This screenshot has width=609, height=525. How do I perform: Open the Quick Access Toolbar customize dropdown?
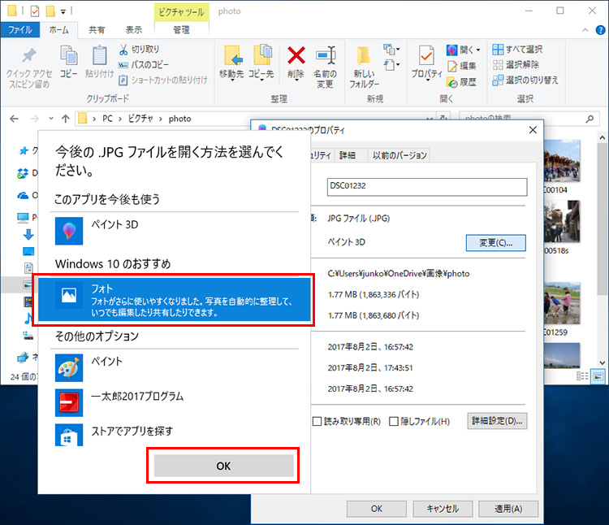[x=63, y=11]
